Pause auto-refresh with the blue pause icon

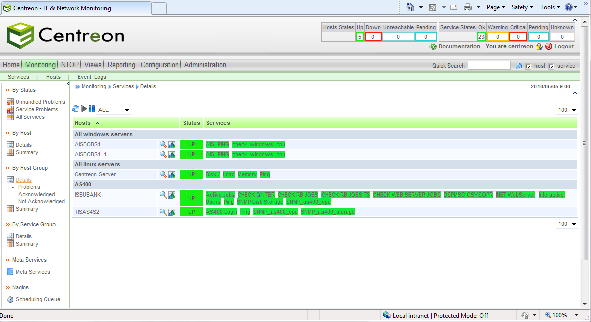(x=91, y=109)
